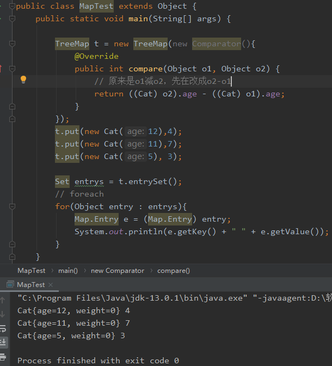Click the highlighted Map.Entry declaration type
This screenshot has height=366, width=332.
click(x=96, y=219)
